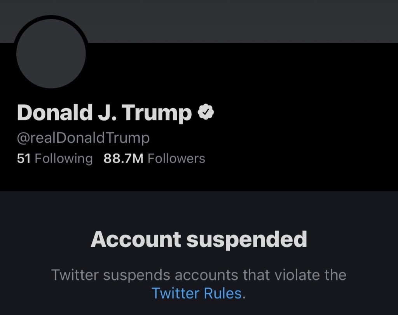Click the word Following
This screenshot has height=315, width=398.
coord(64,159)
